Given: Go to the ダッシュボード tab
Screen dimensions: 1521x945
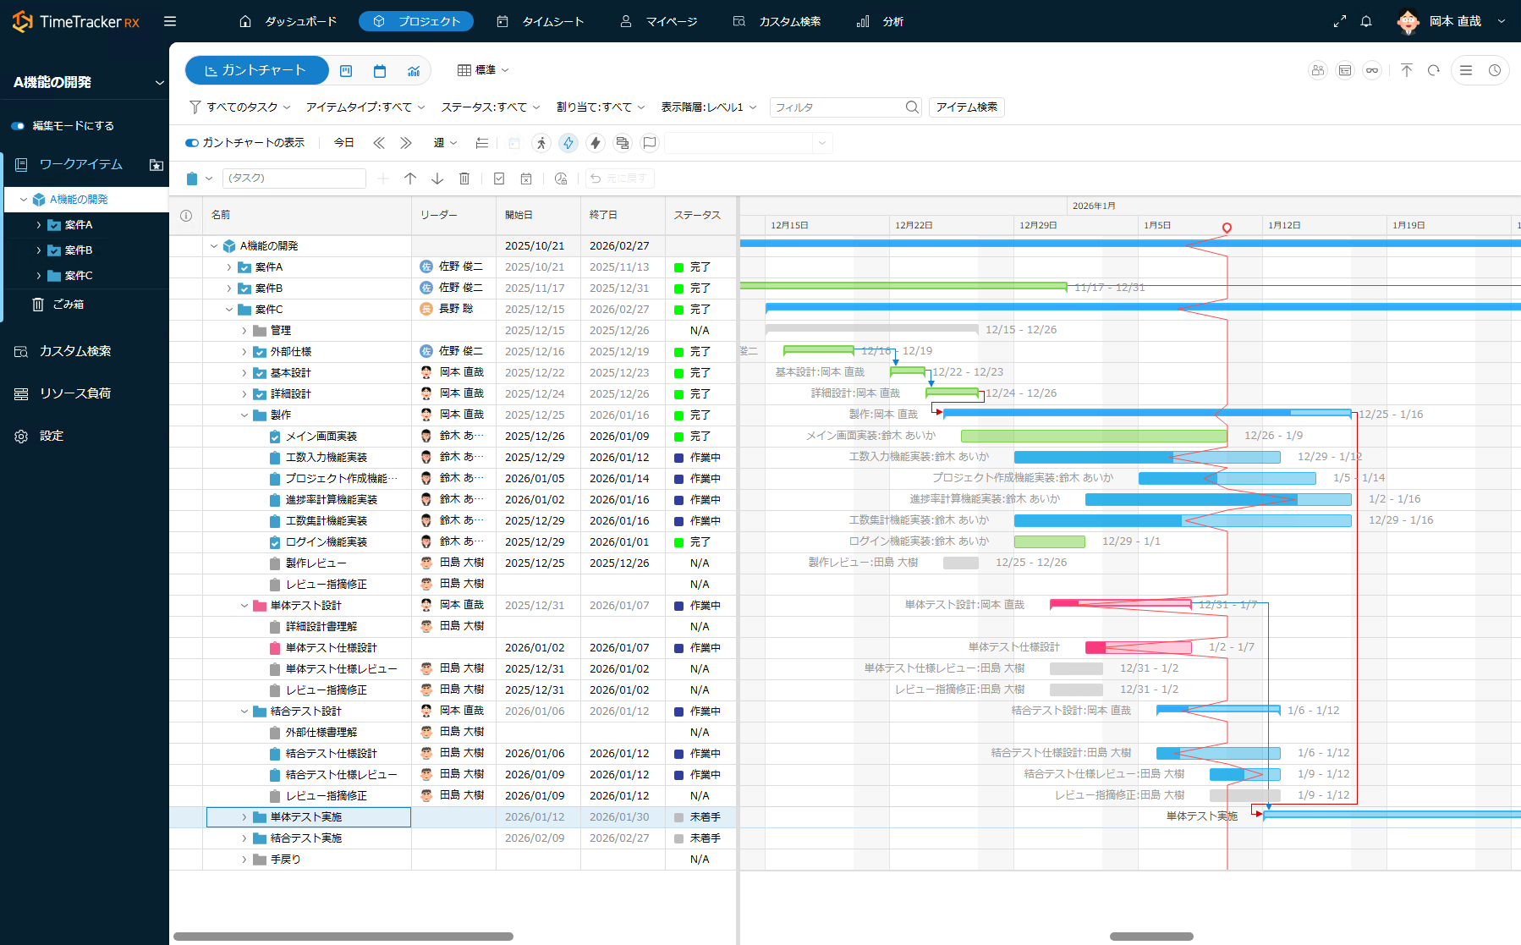Looking at the screenshot, I should coord(288,22).
